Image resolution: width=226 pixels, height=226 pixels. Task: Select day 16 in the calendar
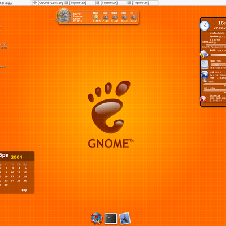click(6, 177)
